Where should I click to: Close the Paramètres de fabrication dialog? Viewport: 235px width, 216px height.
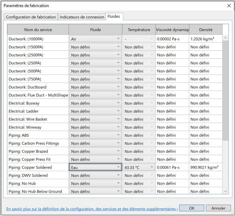229,6
